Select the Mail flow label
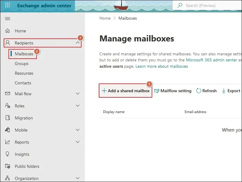The width and height of the screenshot is (242, 182). [23, 94]
